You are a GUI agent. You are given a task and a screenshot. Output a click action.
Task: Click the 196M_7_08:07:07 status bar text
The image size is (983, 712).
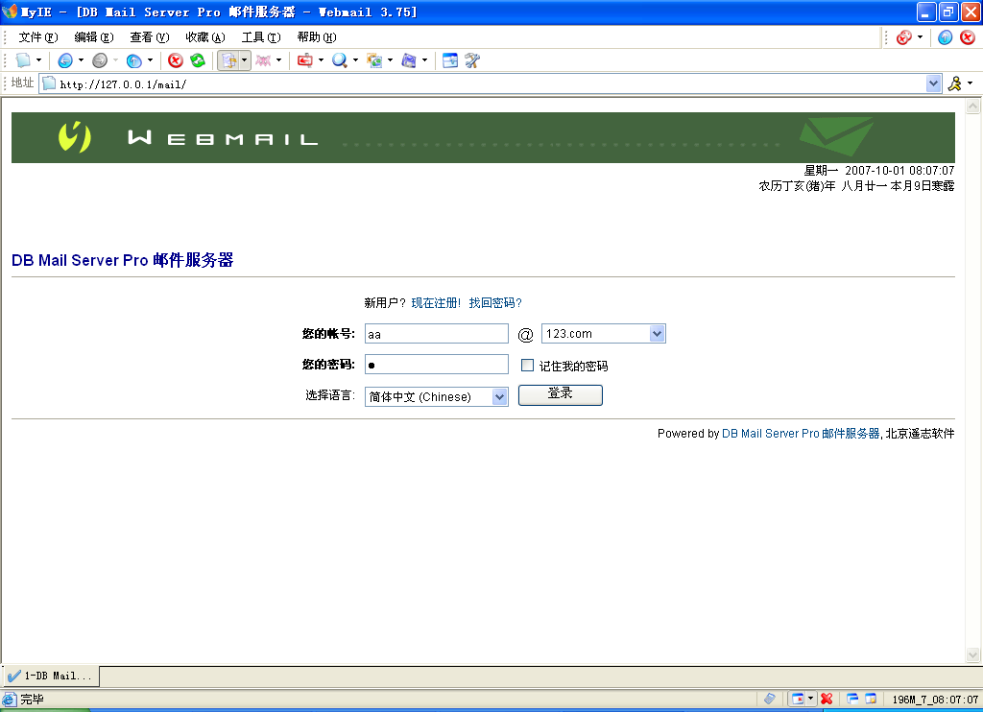coord(935,699)
